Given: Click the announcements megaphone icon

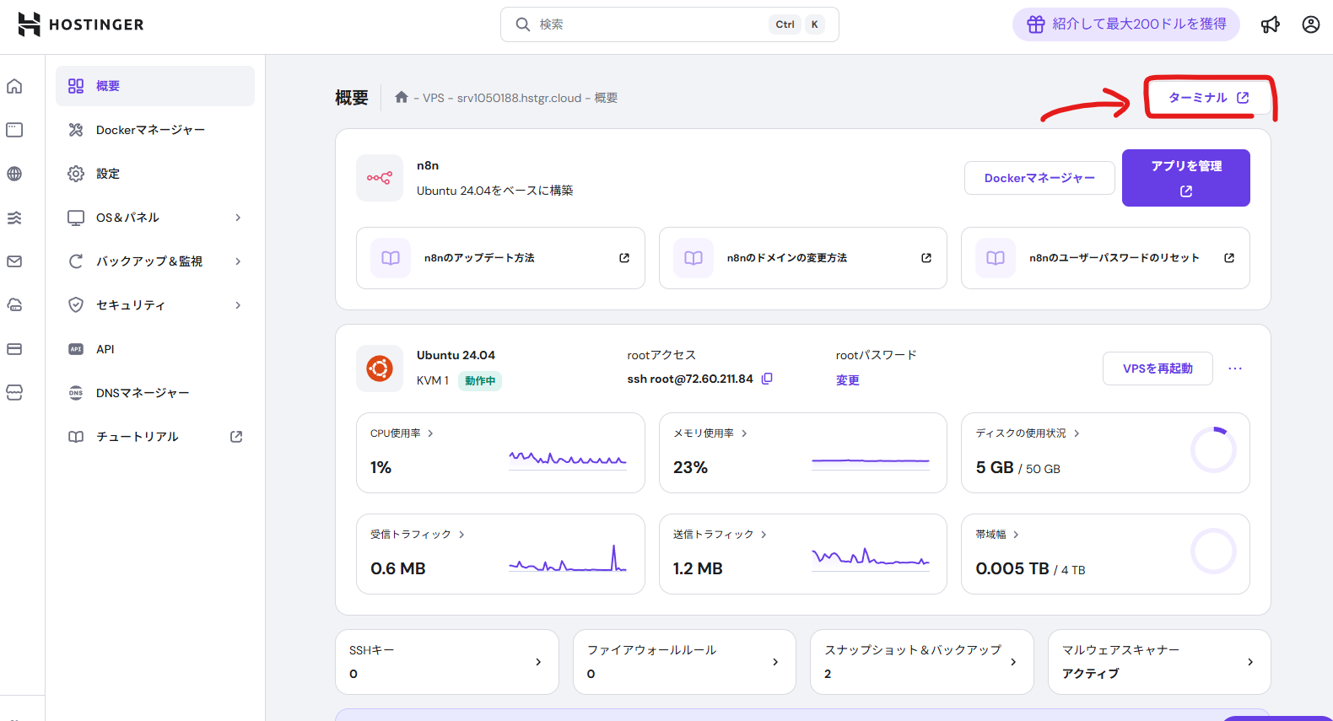Looking at the screenshot, I should (x=1270, y=24).
